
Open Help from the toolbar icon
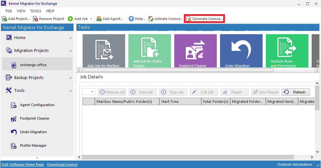tap(131, 19)
